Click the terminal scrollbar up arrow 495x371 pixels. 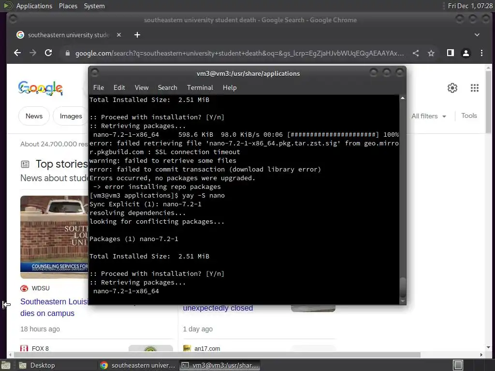tap(403, 99)
